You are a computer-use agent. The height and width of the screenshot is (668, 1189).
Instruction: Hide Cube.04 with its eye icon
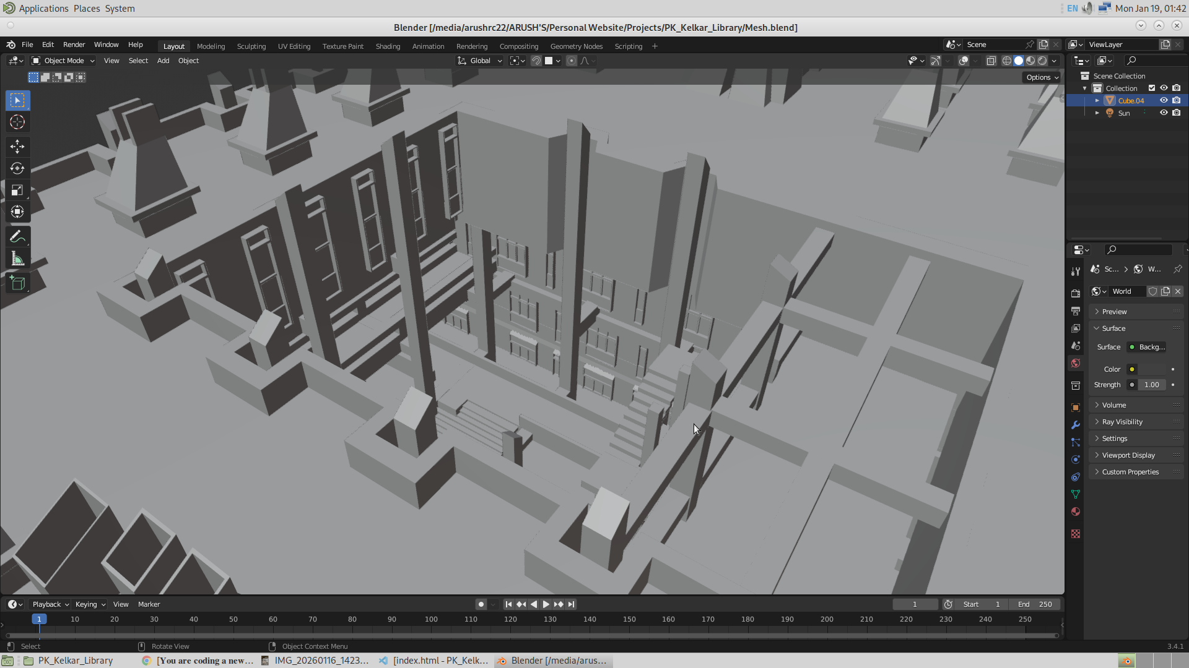pyautogui.click(x=1164, y=100)
